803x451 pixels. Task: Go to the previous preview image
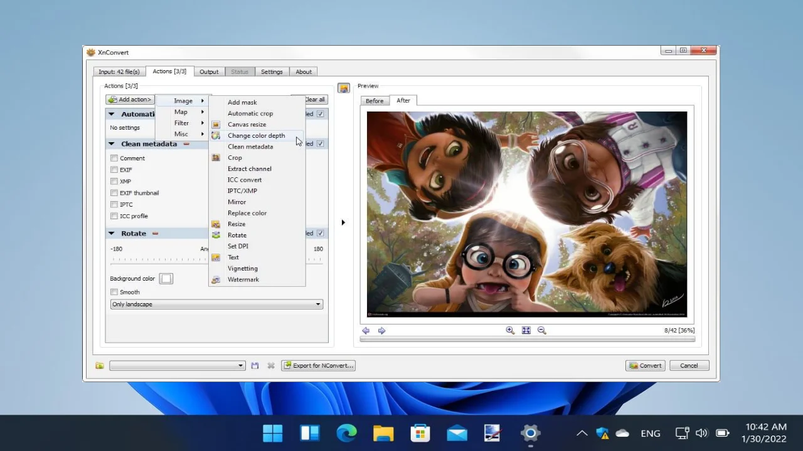[366, 330]
